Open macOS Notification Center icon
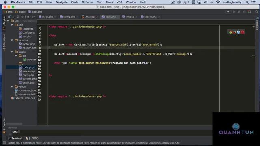Viewport: 260px width, 146px height. pos(253,2)
